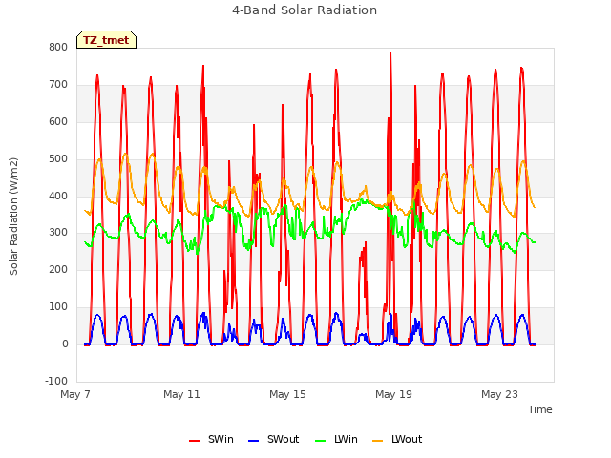This screenshot has height=458, width=611.
Task: Click the green LWin legend color marker
Action: click(x=320, y=441)
